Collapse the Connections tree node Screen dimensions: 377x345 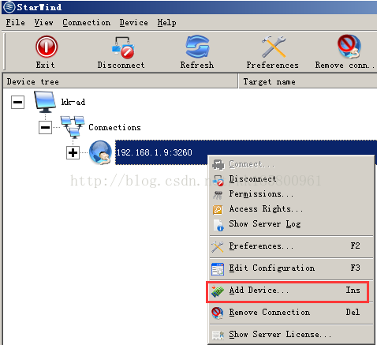45,127
